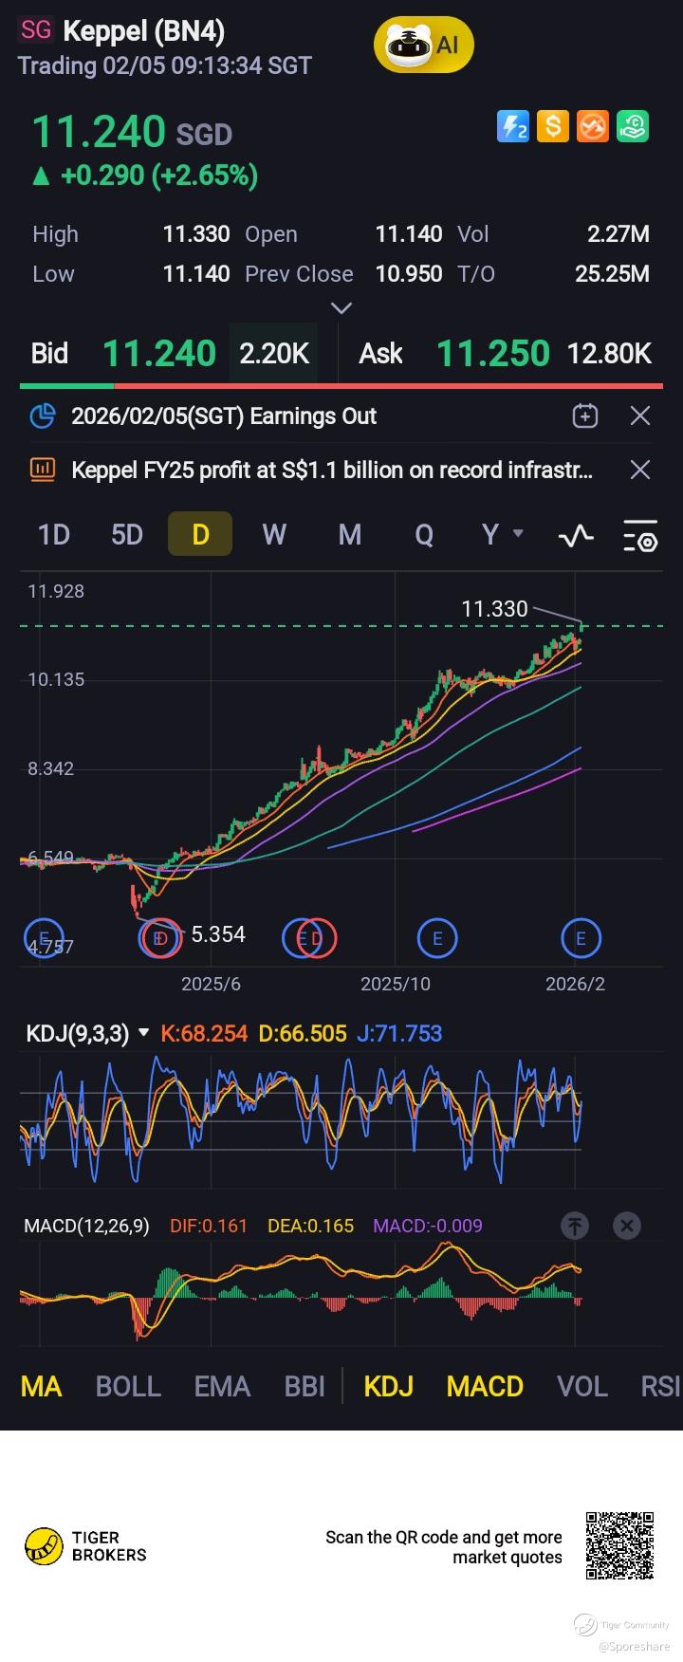683x1662 pixels.
Task: Tap the earnings E marker near 2026/2
Action: [581, 939]
